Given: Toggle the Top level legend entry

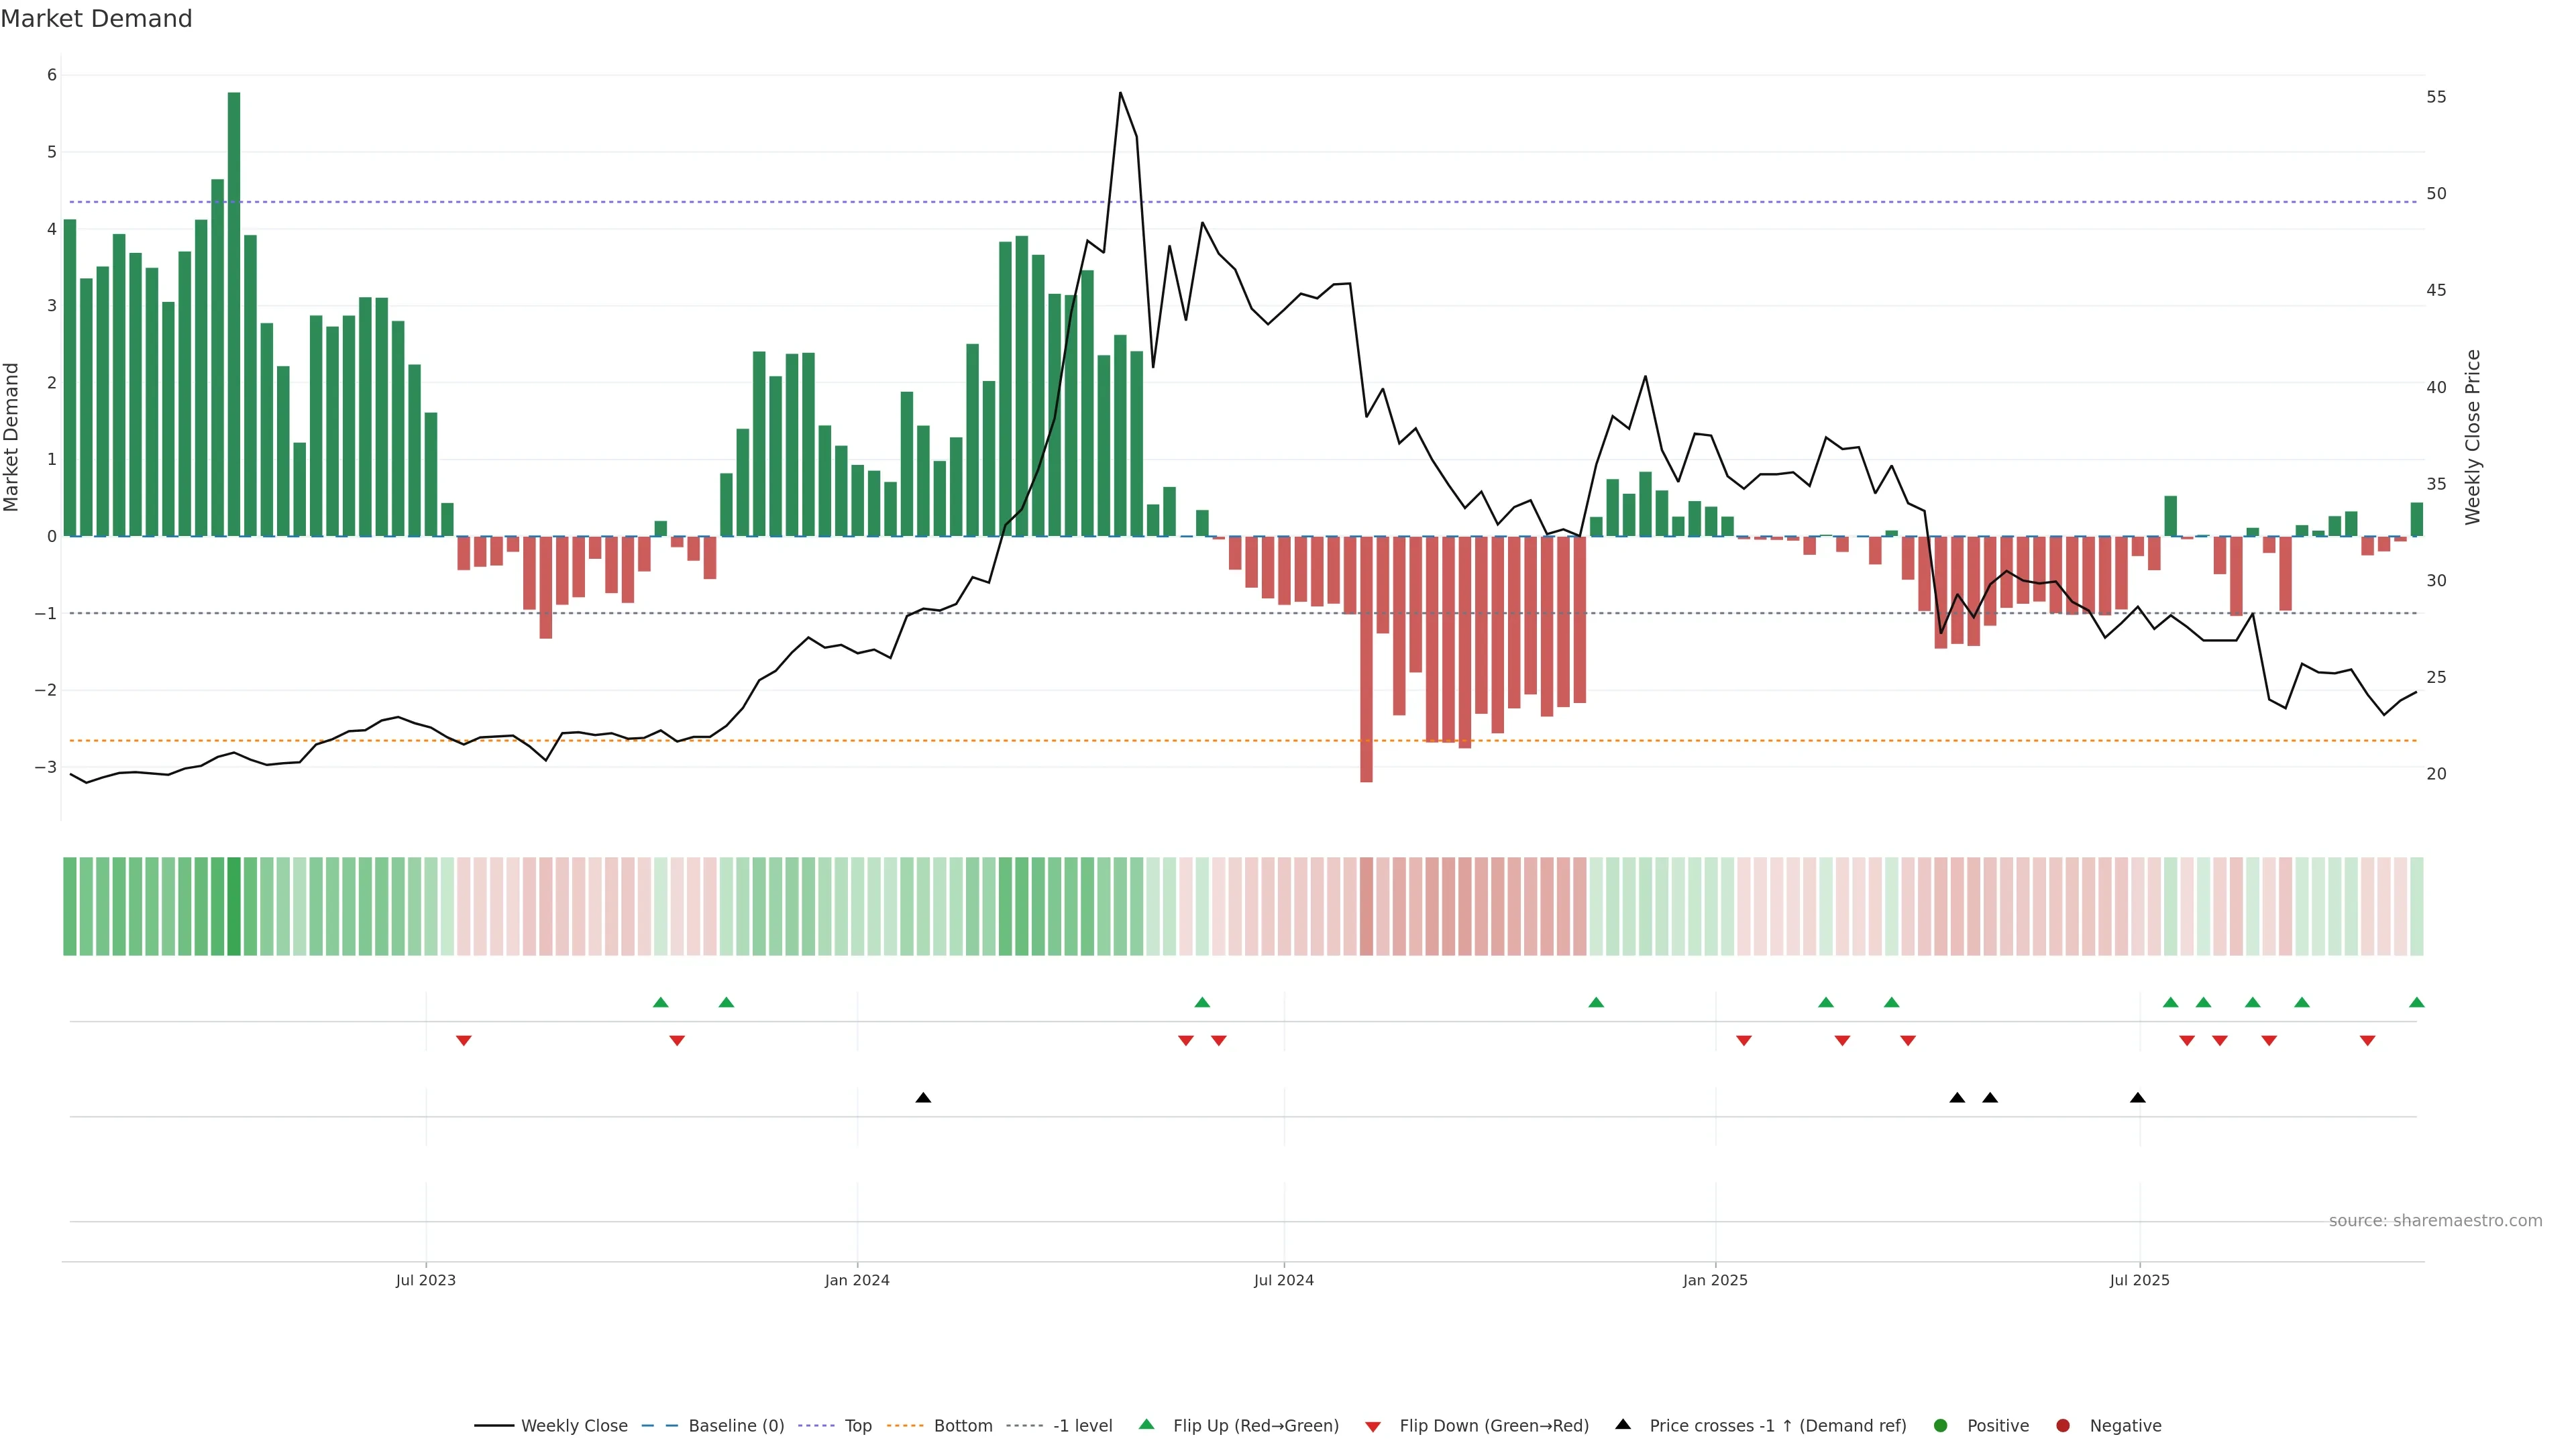Looking at the screenshot, I should tap(857, 1425).
